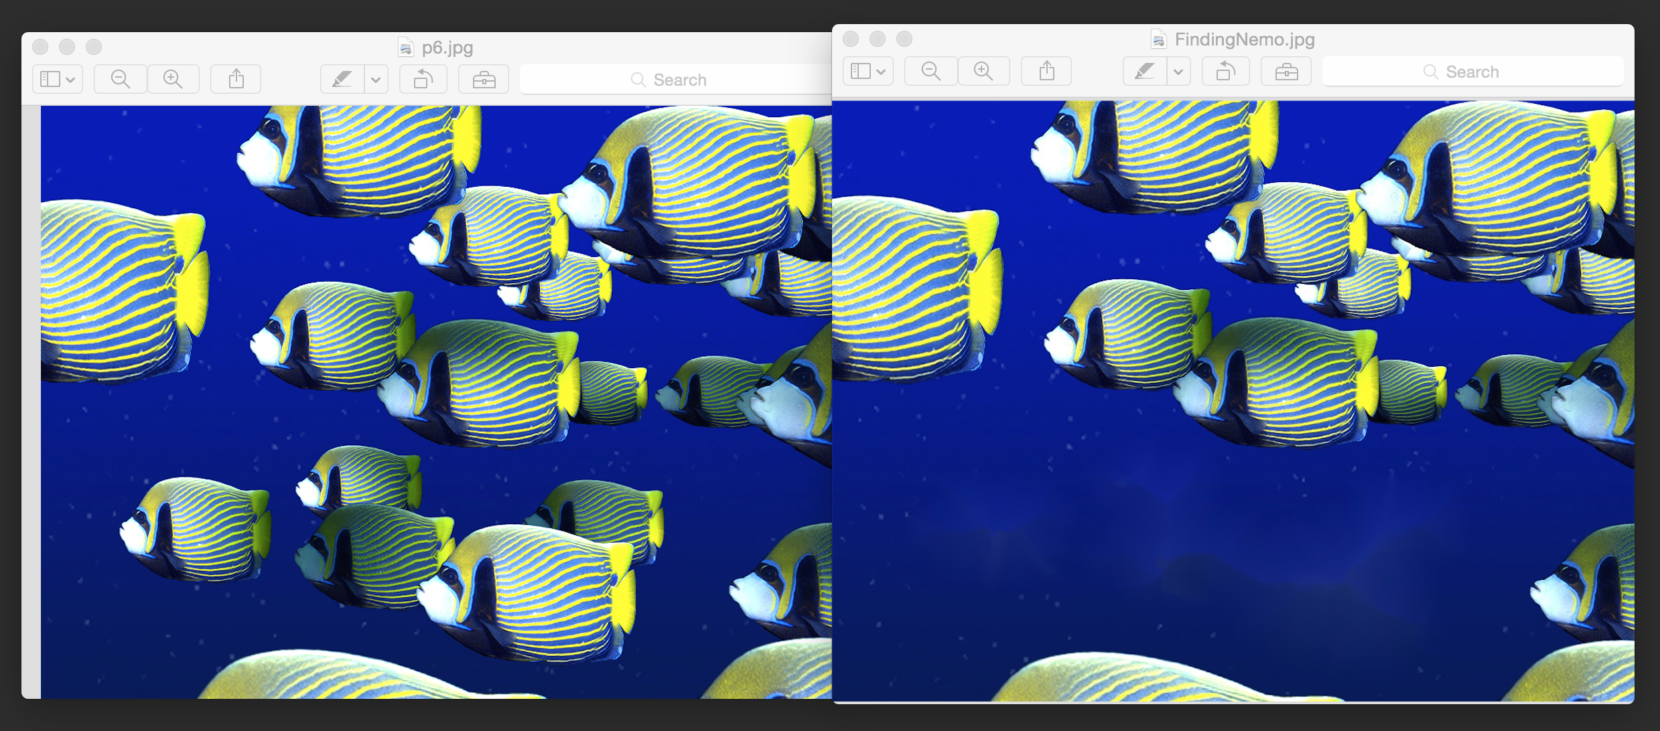
Task: Click the FindingNemo.jpg title file icon
Action: pyautogui.click(x=1158, y=39)
